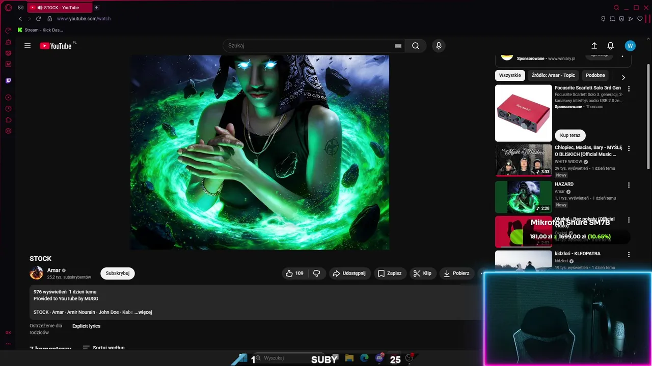Open options menu for Focusrite Scarlett ad
The height and width of the screenshot is (366, 652).
click(629, 88)
